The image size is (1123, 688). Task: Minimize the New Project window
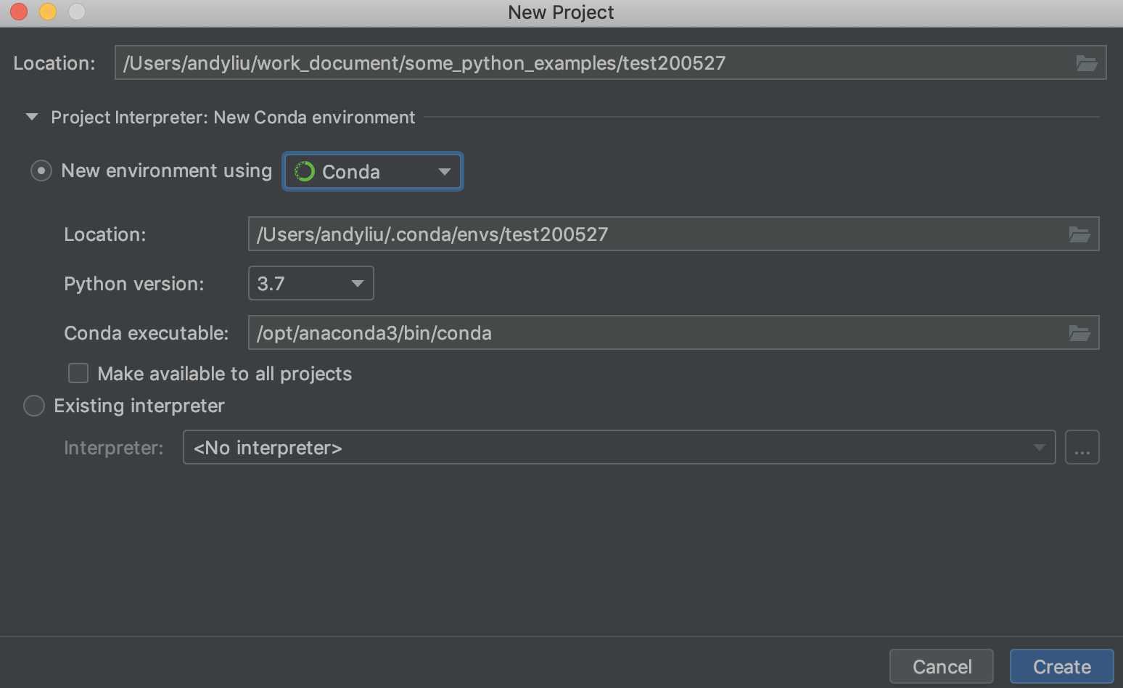coord(48,12)
